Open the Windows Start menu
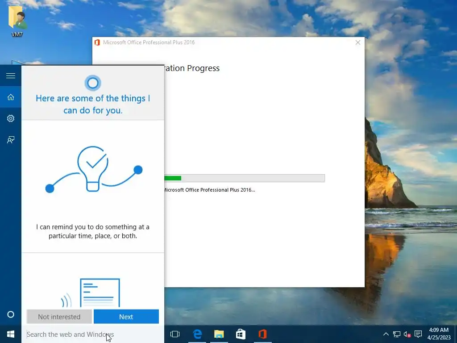This screenshot has width=457, height=343. pos(11,334)
